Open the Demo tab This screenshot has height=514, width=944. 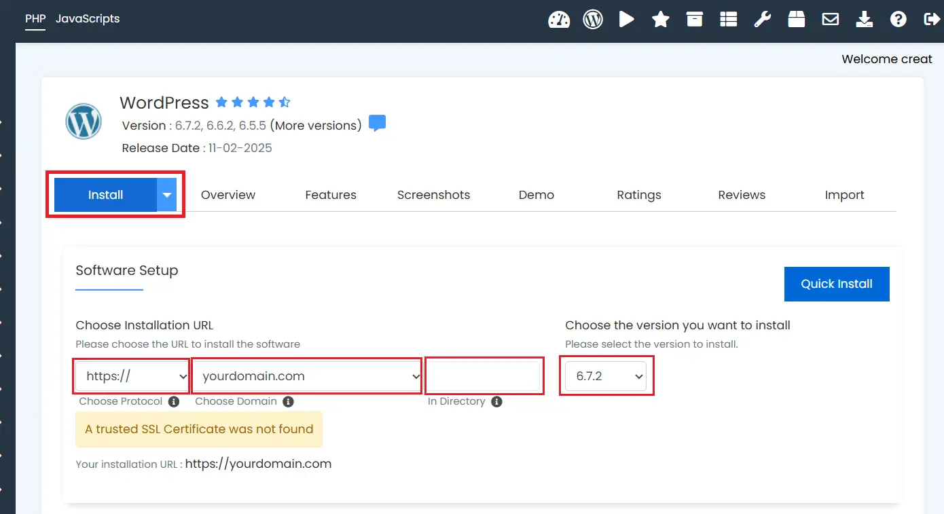(537, 195)
